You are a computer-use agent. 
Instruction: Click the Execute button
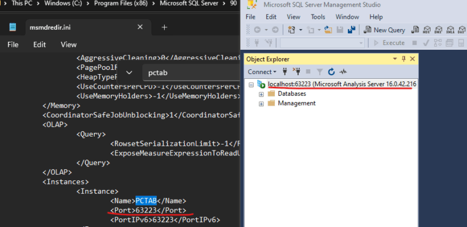389,42
